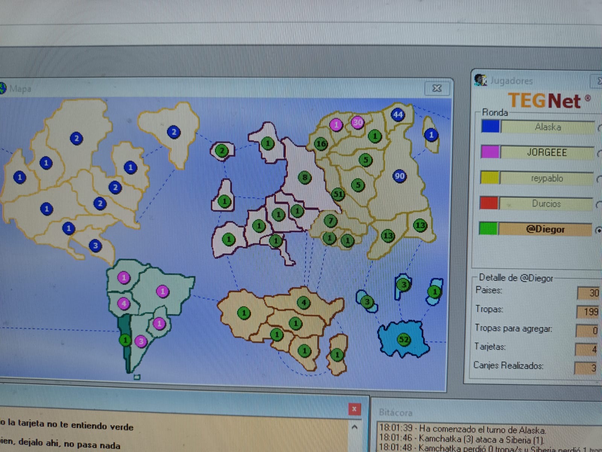The image size is (602, 452).
Task: Click the yellow color swatch for reypablo
Action: [x=490, y=177]
